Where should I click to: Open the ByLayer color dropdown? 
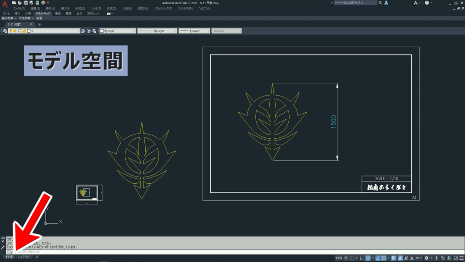click(x=118, y=31)
